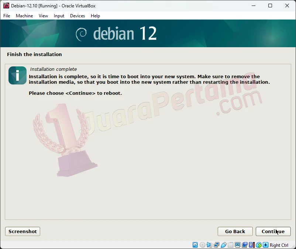This screenshot has height=249, width=296.
Task: Open the Machine menu
Action: [24, 16]
